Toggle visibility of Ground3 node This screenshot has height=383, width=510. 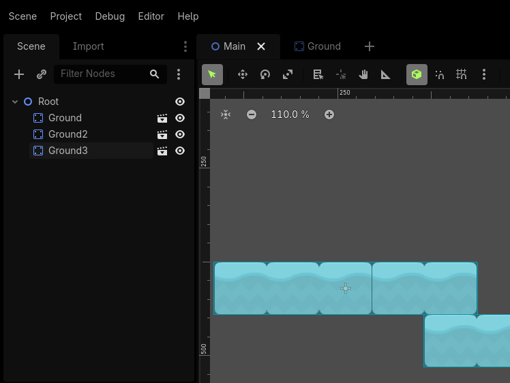pyautogui.click(x=180, y=151)
